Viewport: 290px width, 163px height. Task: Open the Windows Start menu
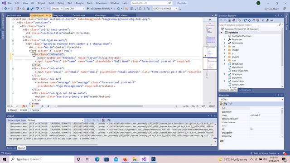click(x=5, y=159)
